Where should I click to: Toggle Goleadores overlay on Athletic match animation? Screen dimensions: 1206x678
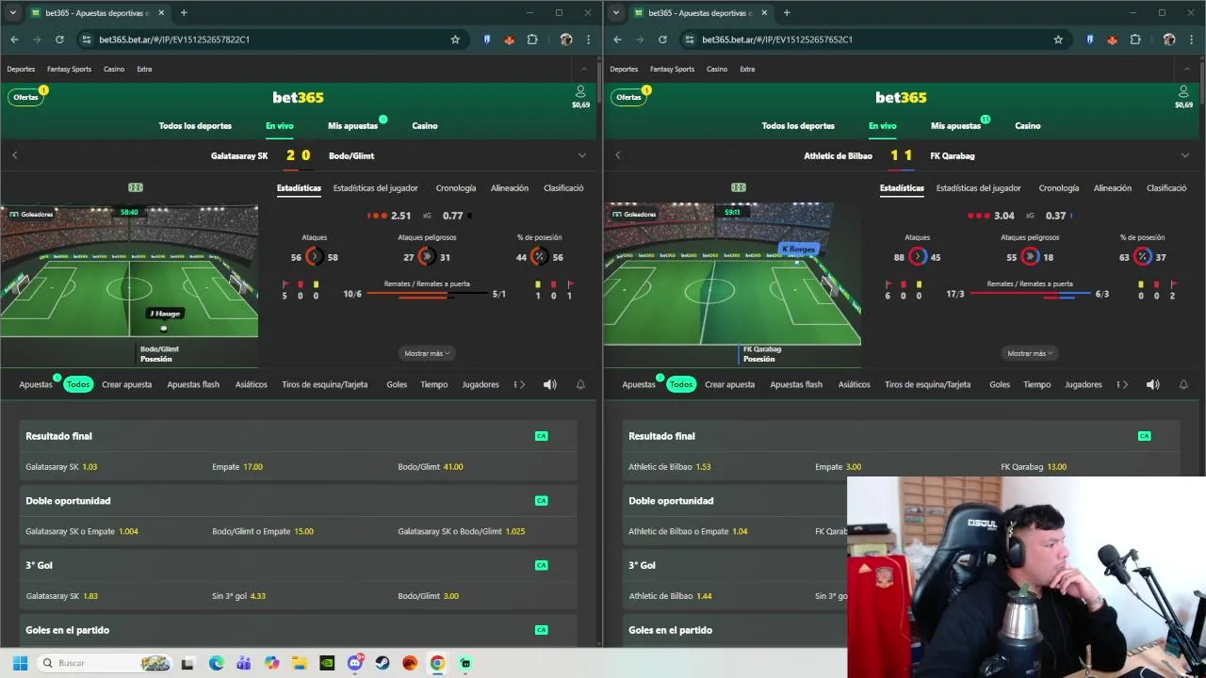(x=634, y=214)
